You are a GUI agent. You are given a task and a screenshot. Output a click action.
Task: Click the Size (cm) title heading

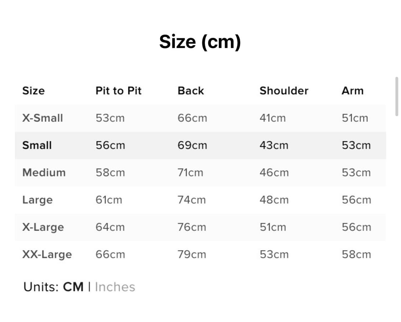coord(200,42)
